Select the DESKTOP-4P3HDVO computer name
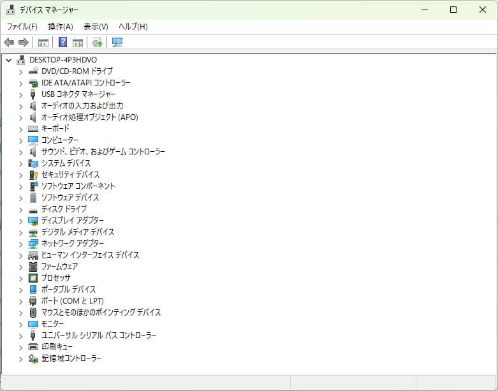The width and height of the screenshot is (498, 391). (x=63, y=60)
